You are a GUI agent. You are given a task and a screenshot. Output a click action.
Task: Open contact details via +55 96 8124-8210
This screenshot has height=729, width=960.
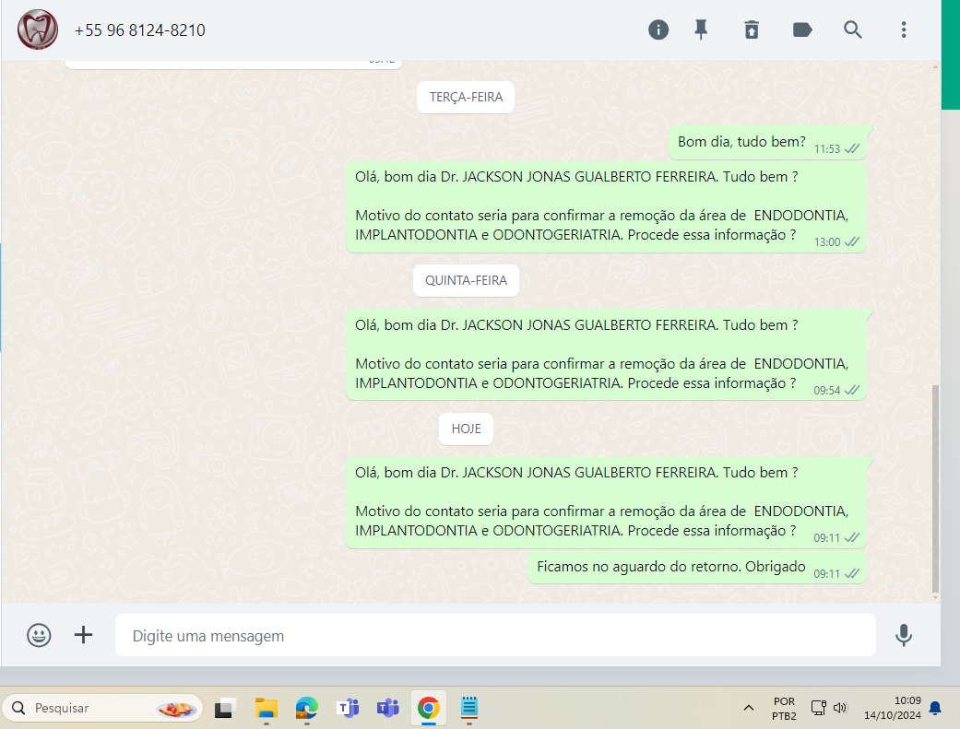(x=140, y=30)
